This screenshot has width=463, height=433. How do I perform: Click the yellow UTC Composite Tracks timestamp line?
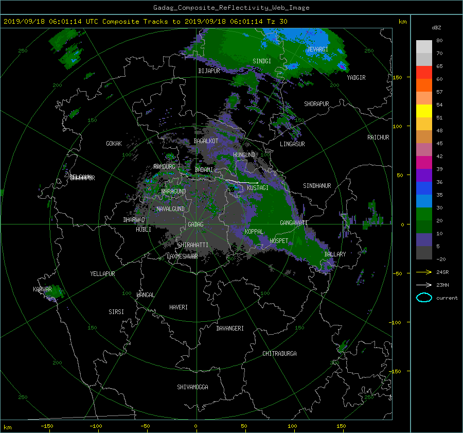(x=145, y=22)
